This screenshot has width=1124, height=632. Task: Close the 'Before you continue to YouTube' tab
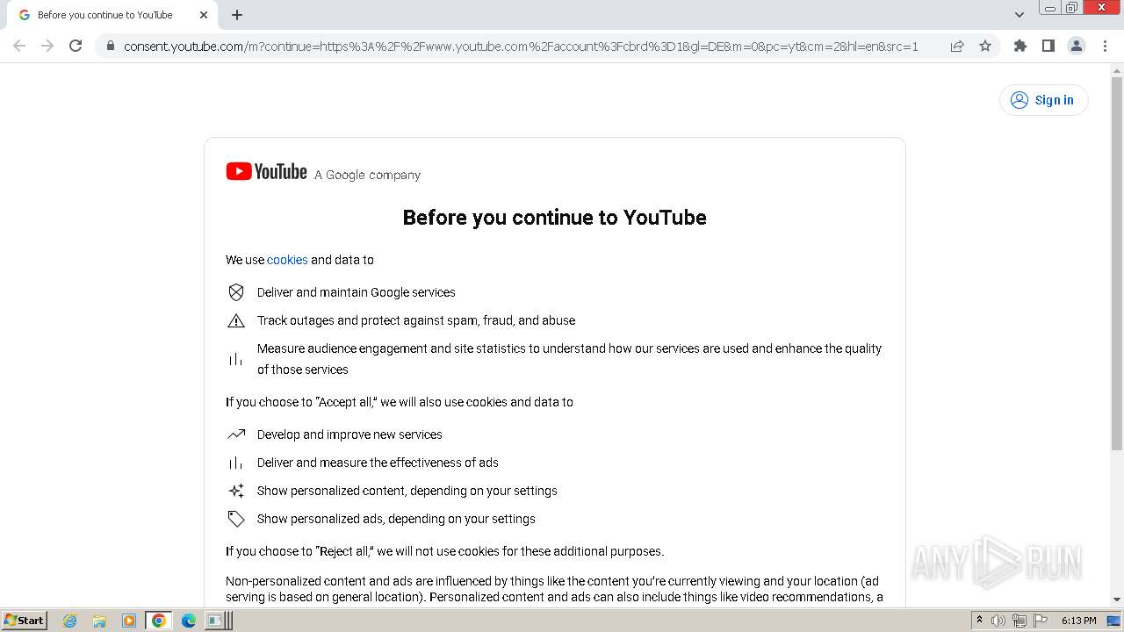[x=204, y=15]
